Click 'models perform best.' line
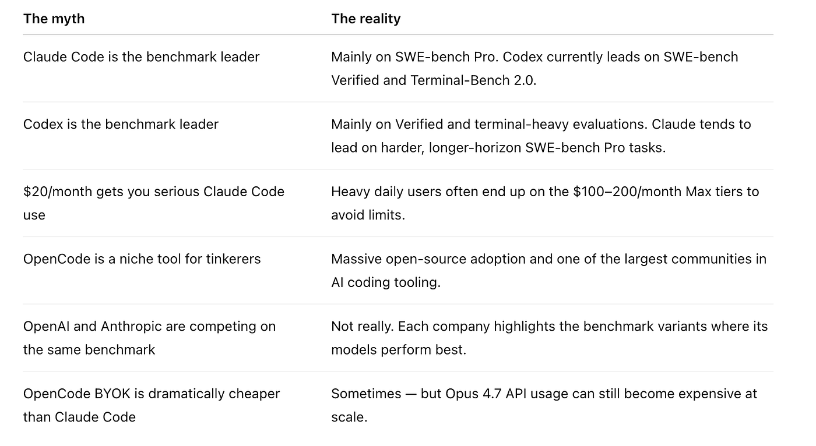The image size is (816, 446). [399, 350]
